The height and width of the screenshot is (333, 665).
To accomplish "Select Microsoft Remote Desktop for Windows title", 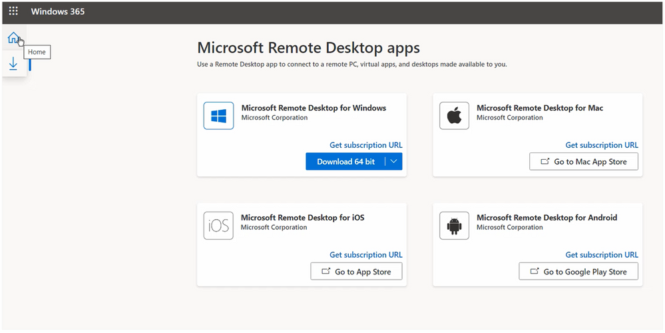I will coord(314,108).
